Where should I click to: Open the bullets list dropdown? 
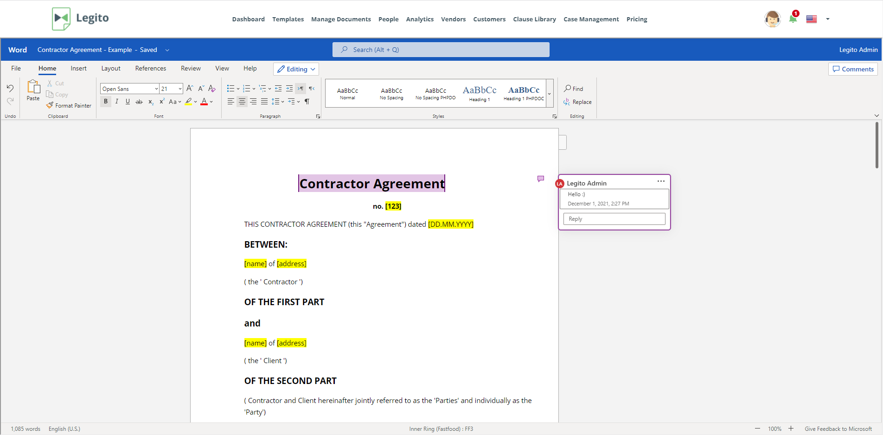pyautogui.click(x=238, y=88)
